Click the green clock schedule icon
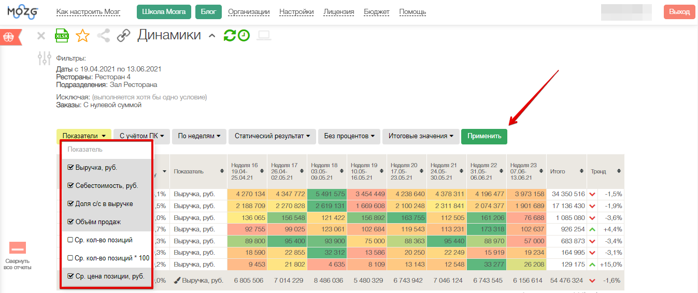This screenshot has width=698, height=293. (x=244, y=36)
